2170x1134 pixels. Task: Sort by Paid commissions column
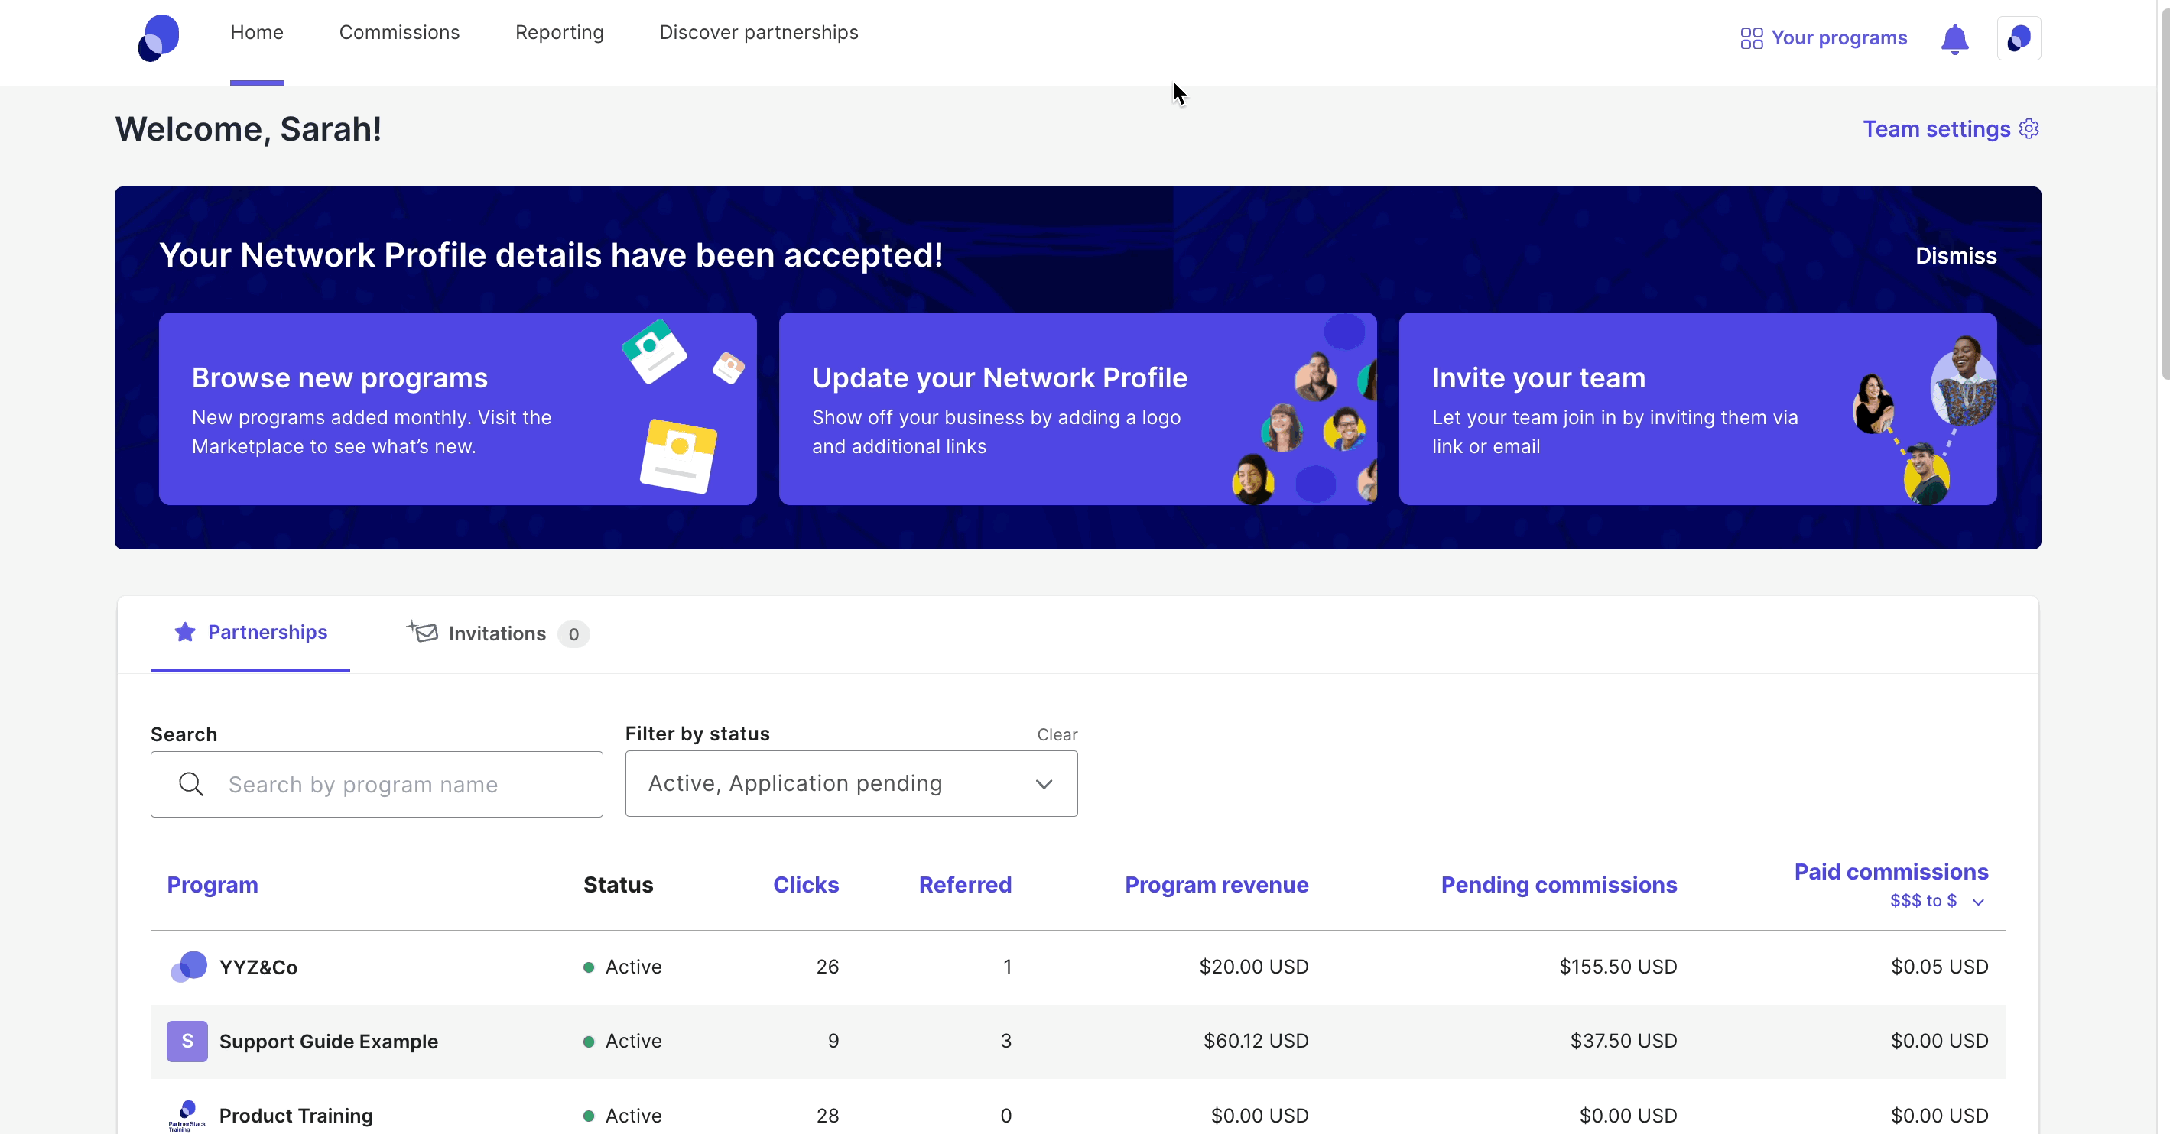pyautogui.click(x=1890, y=872)
